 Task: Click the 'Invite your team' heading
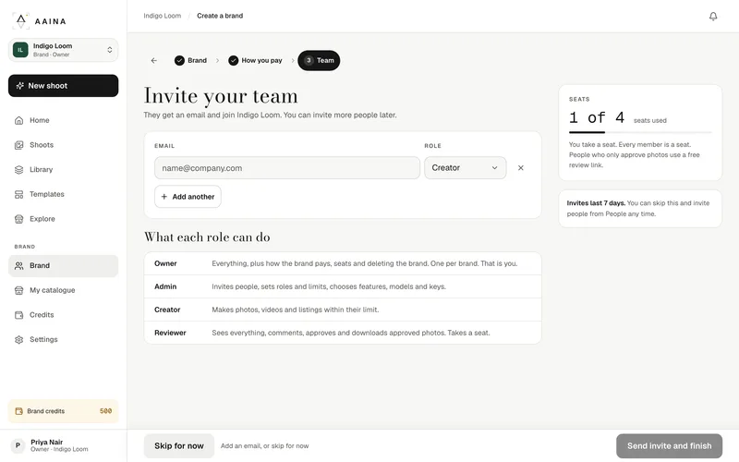pos(221,96)
